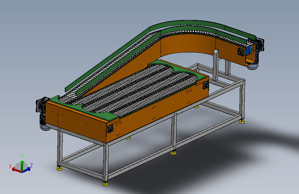Select the blue motor at the elevated conveyor end
The height and width of the screenshot is (194, 299).
[249, 50]
